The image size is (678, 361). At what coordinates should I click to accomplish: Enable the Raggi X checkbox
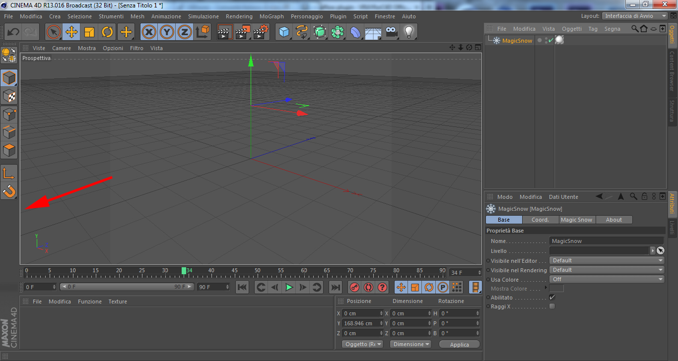pyautogui.click(x=552, y=306)
